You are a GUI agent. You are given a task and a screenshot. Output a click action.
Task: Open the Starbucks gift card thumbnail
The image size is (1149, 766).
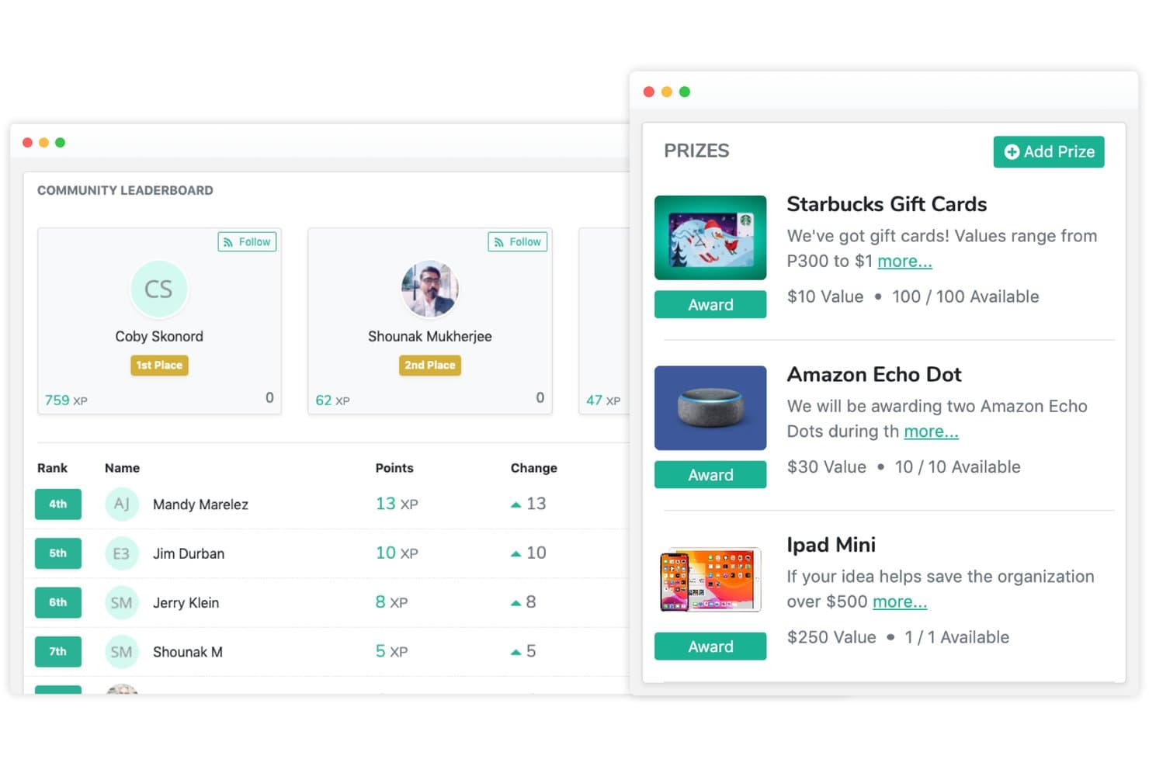pos(710,237)
